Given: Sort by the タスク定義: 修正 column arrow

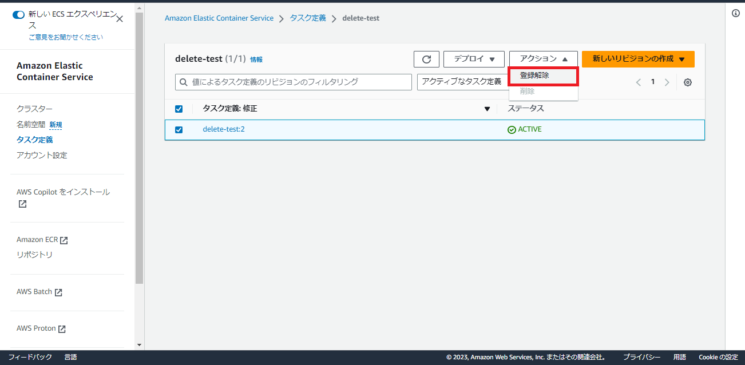Looking at the screenshot, I should coord(488,108).
